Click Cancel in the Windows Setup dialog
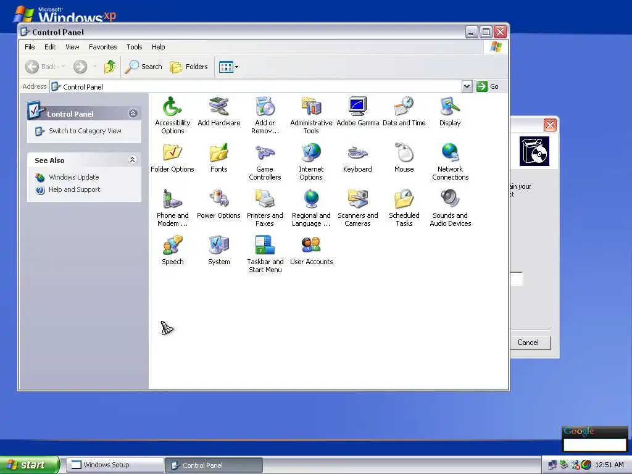Image resolution: width=632 pixels, height=474 pixels. pos(529,342)
